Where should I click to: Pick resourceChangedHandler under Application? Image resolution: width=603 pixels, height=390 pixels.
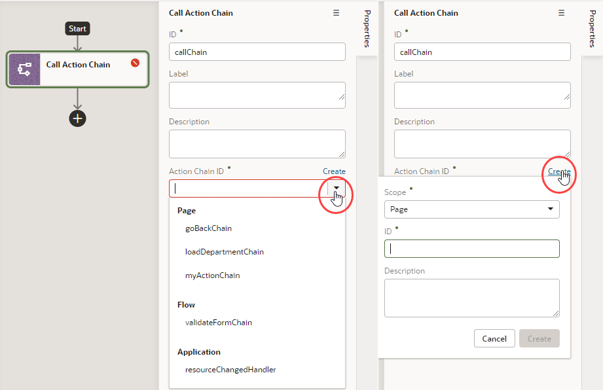click(230, 370)
